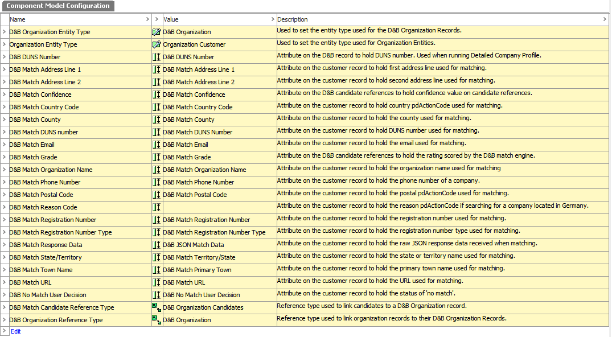The image size is (612, 337).
Task: Click the entity type icon beside Organization Customer
Action: 157,44
